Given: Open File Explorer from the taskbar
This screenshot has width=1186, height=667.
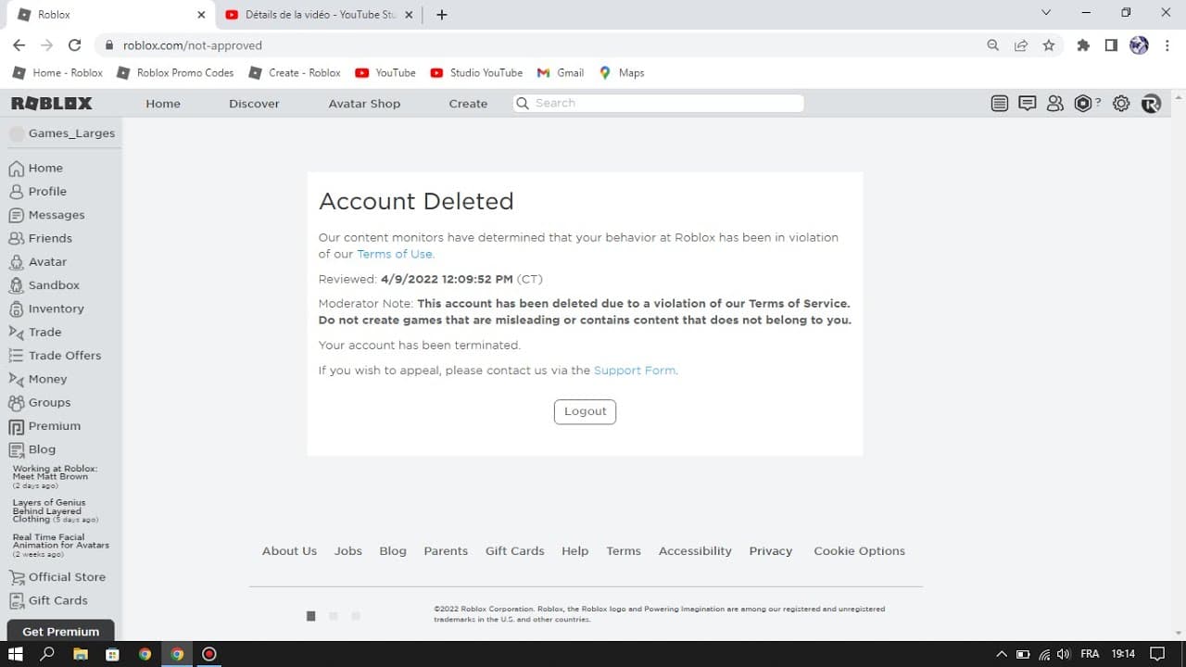Looking at the screenshot, I should click(x=80, y=654).
